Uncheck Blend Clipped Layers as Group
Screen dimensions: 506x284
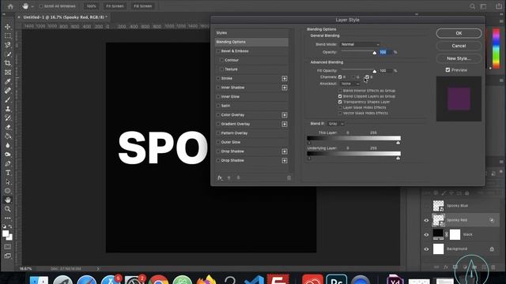click(x=340, y=96)
